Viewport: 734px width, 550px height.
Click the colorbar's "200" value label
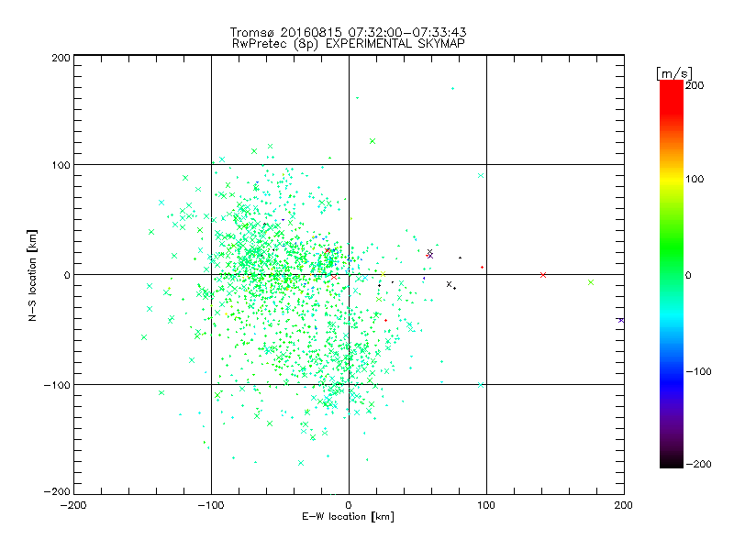click(x=695, y=85)
